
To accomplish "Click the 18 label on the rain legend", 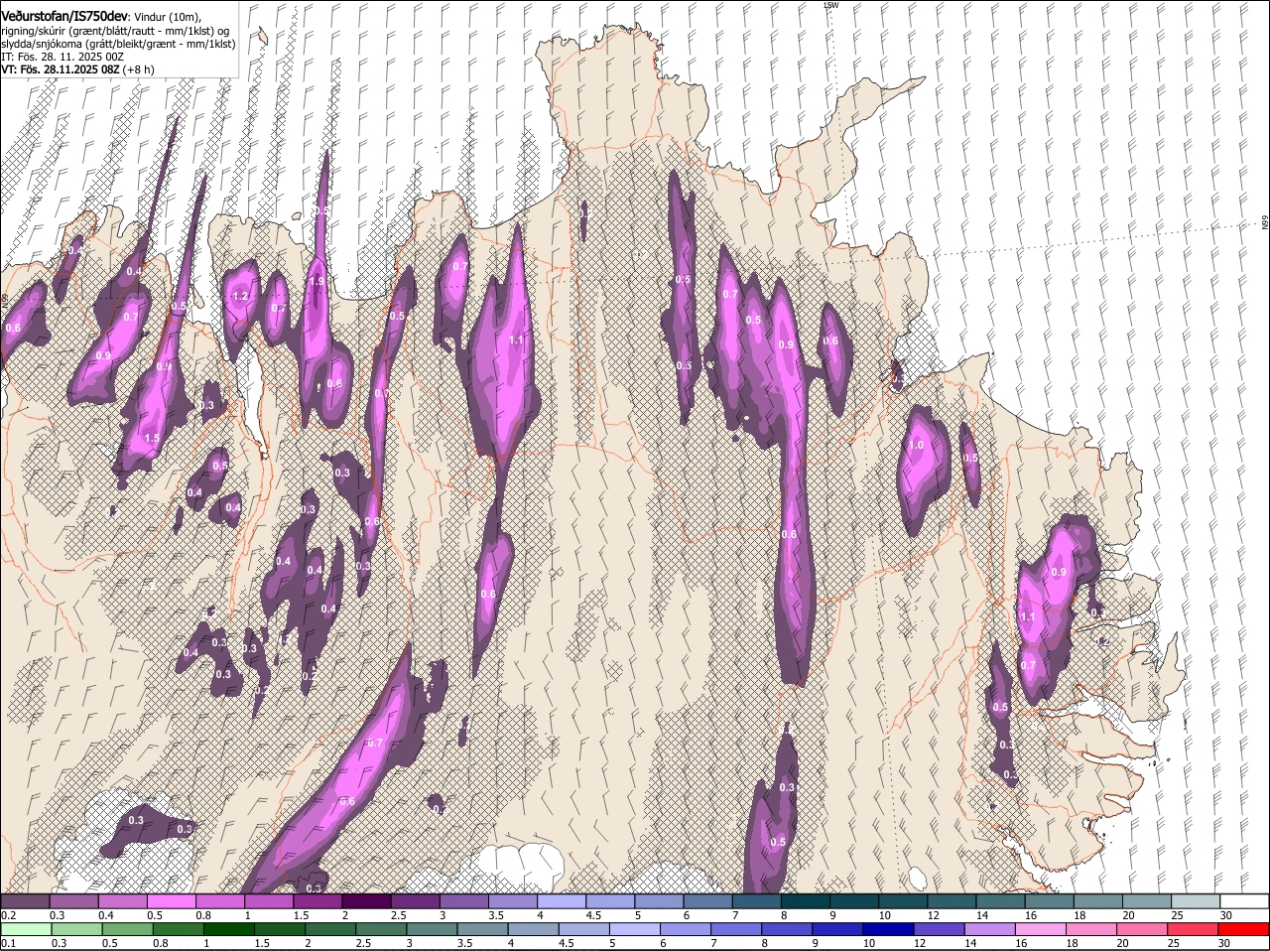I will coord(1073,943).
